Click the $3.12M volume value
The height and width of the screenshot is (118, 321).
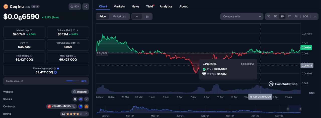63,34
